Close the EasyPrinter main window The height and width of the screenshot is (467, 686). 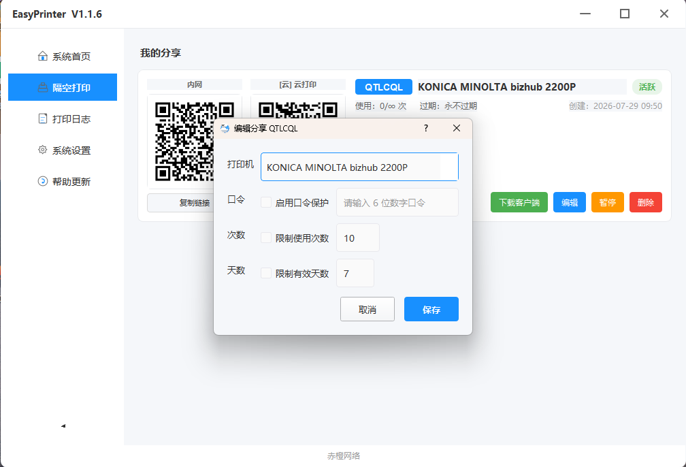click(x=664, y=14)
